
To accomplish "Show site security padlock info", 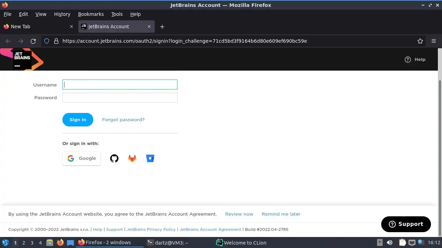I will tap(56, 41).
